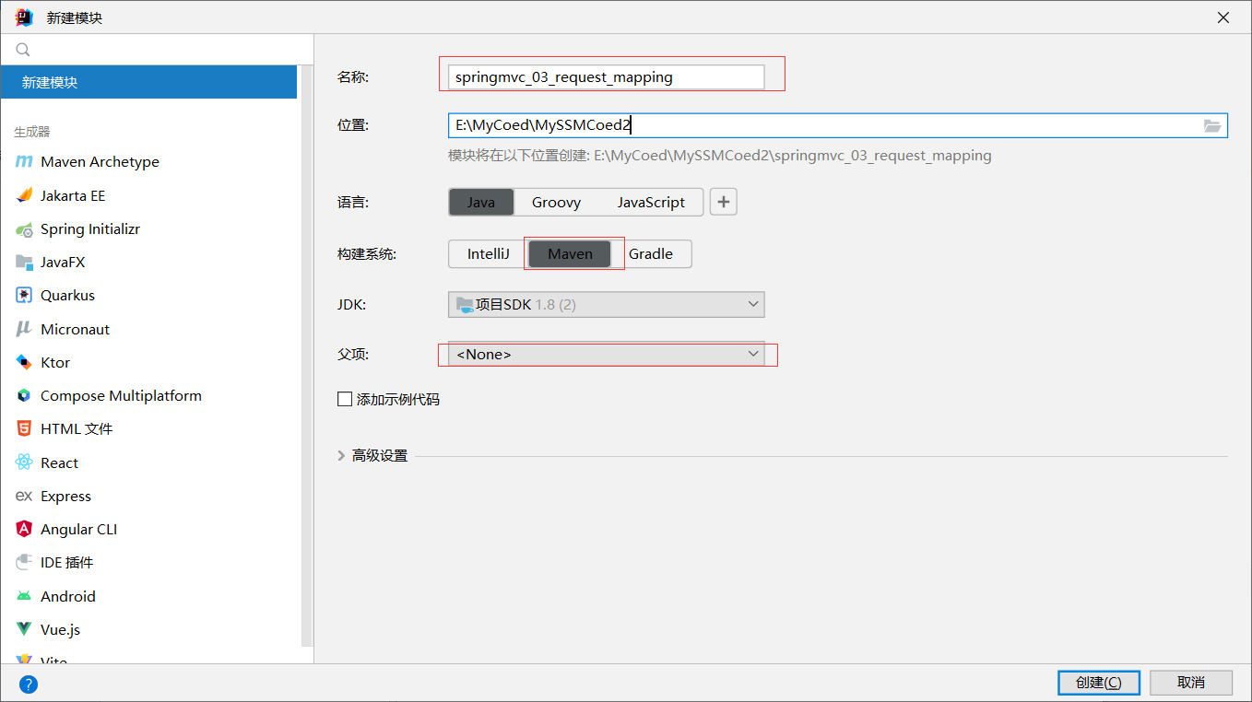The image size is (1252, 702).
Task: Select 新建模块 in the left list
Action: point(148,82)
